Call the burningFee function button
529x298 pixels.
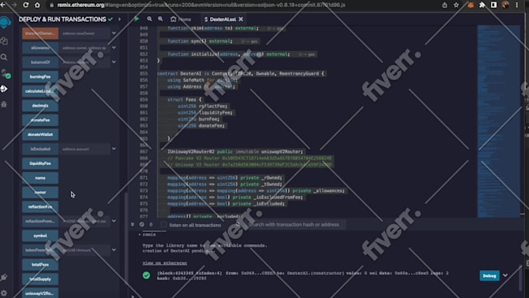pos(40,76)
